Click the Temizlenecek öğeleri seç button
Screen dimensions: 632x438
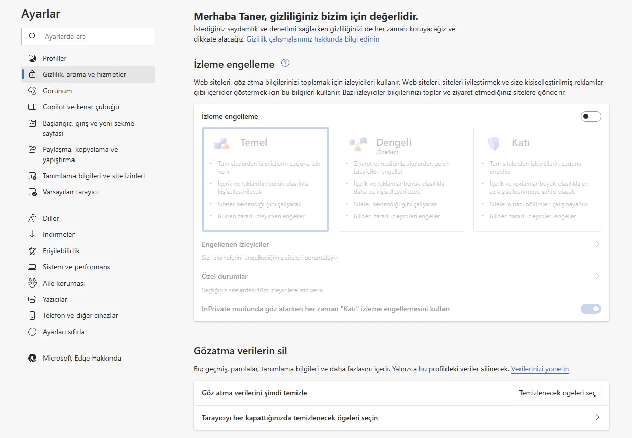(557, 393)
